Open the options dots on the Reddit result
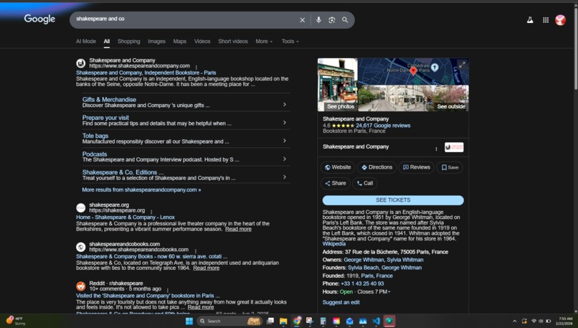The height and width of the screenshot is (328, 578). [167, 291]
